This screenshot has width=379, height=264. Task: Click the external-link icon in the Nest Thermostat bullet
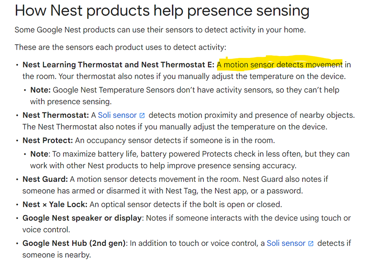pyautogui.click(x=142, y=116)
